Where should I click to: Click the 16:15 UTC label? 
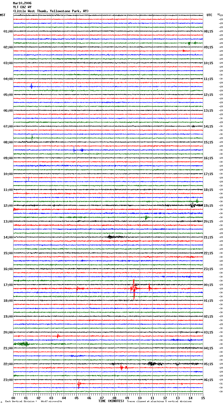coord(208,158)
